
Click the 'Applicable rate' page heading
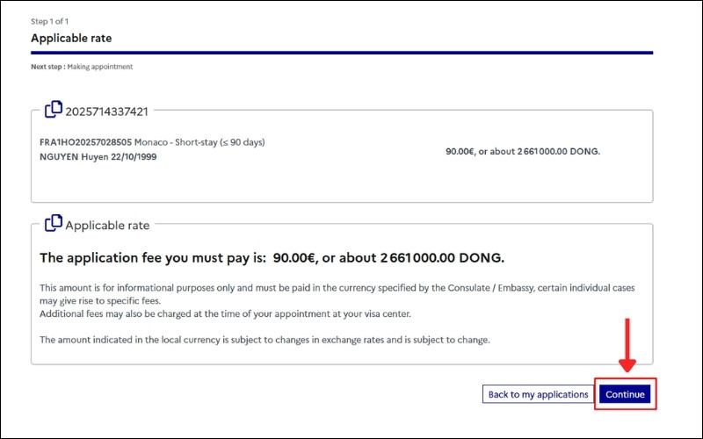click(x=71, y=39)
